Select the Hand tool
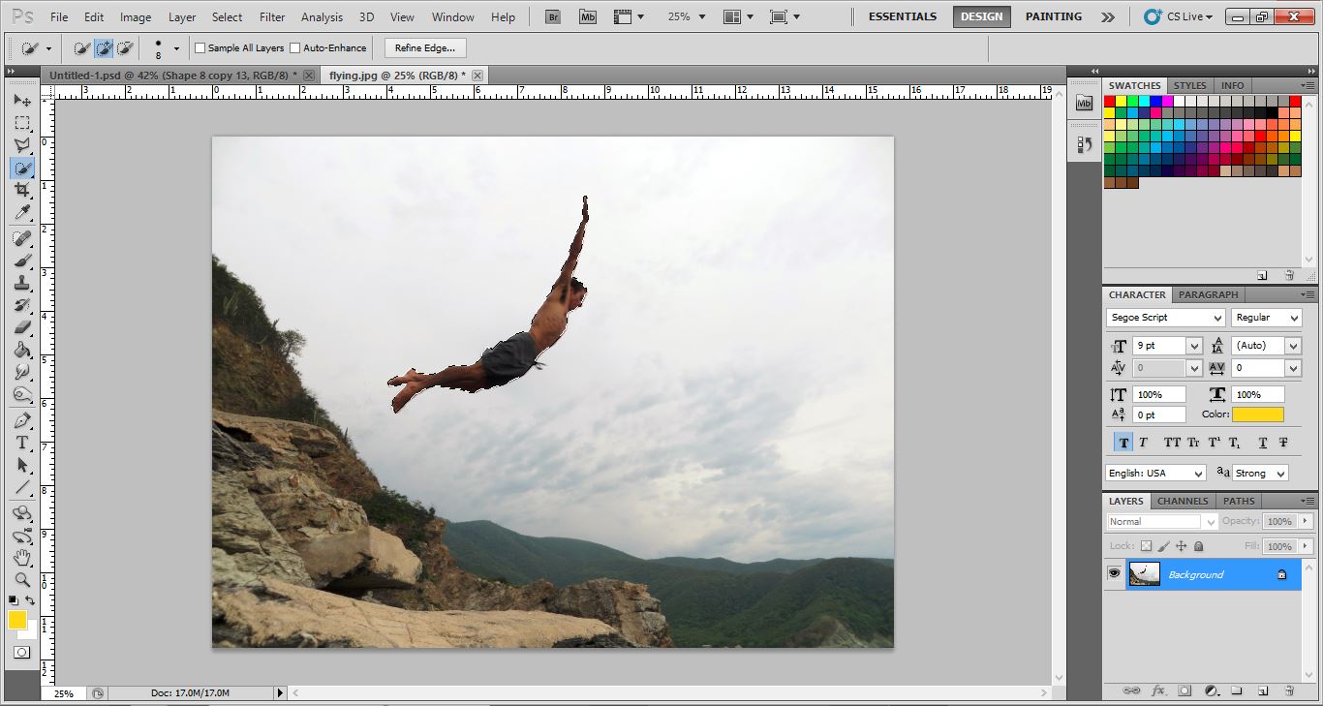This screenshot has height=706, width=1323. click(21, 558)
